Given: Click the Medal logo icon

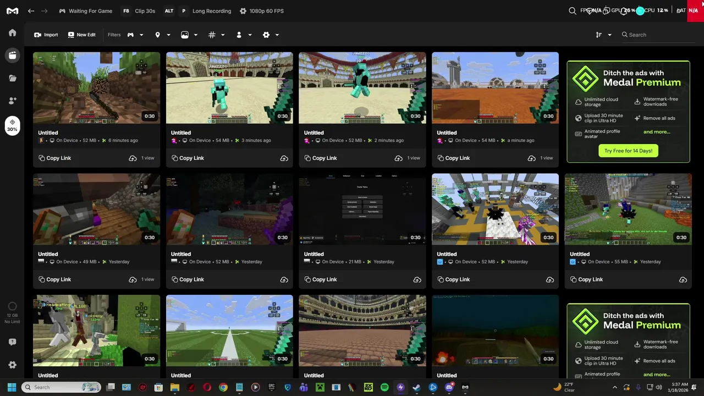Looking at the screenshot, I should [12, 11].
